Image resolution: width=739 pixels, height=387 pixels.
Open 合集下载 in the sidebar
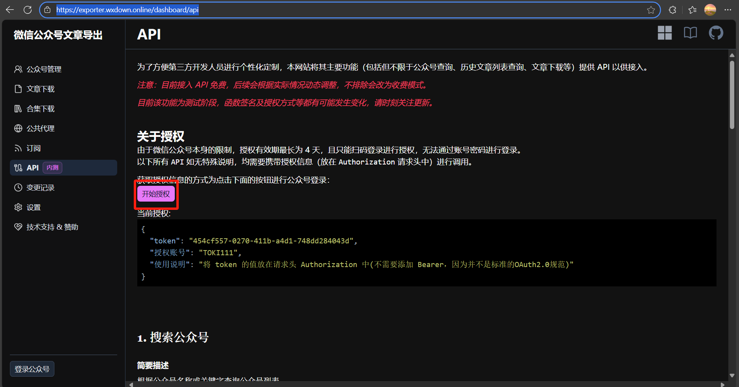[x=64, y=108]
